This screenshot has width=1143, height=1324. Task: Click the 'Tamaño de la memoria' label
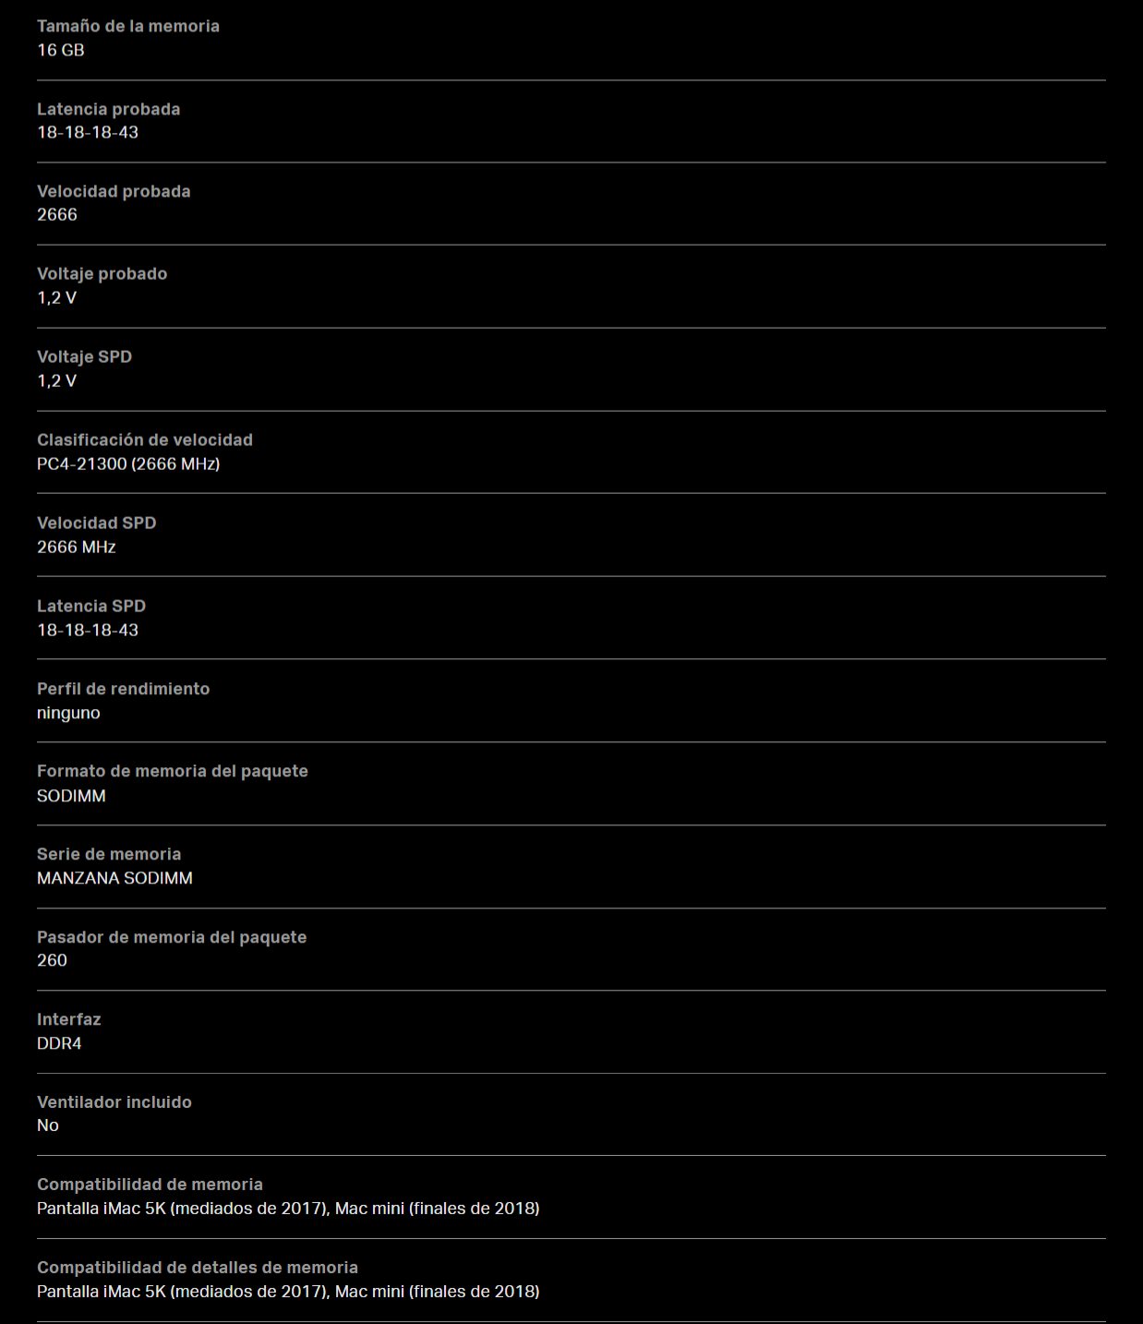[128, 26]
